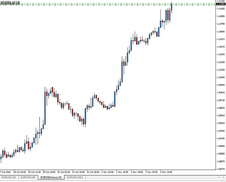Click the 1.10255 price scale value
The width and height of the screenshot is (226, 182).
pyautogui.click(x=221, y=62)
